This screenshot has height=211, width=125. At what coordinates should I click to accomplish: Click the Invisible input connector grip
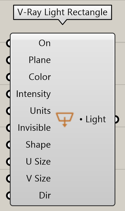click(8, 128)
